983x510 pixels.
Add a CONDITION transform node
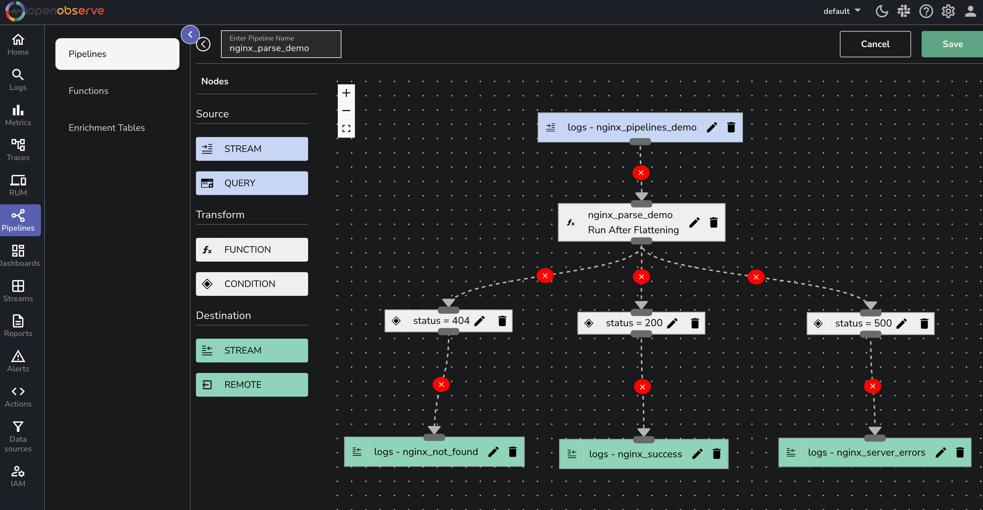point(251,284)
